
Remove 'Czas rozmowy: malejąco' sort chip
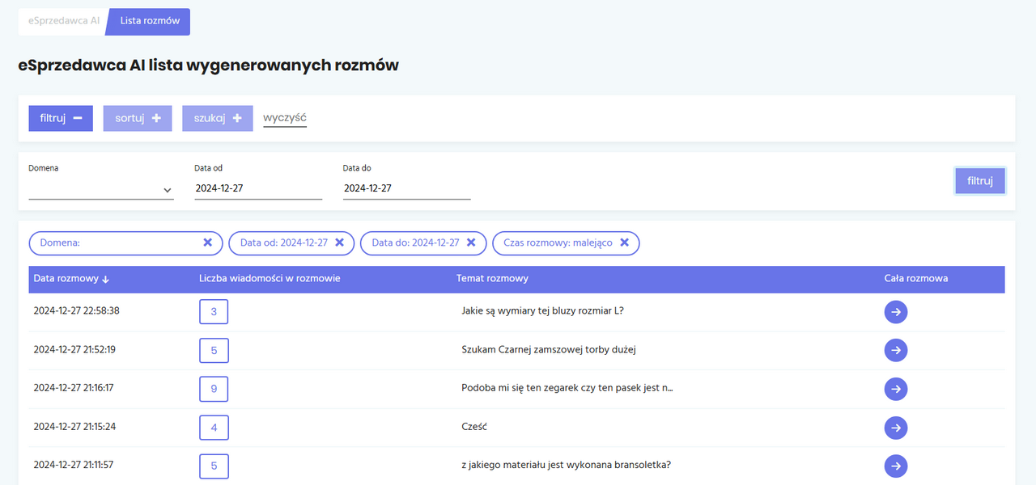624,242
